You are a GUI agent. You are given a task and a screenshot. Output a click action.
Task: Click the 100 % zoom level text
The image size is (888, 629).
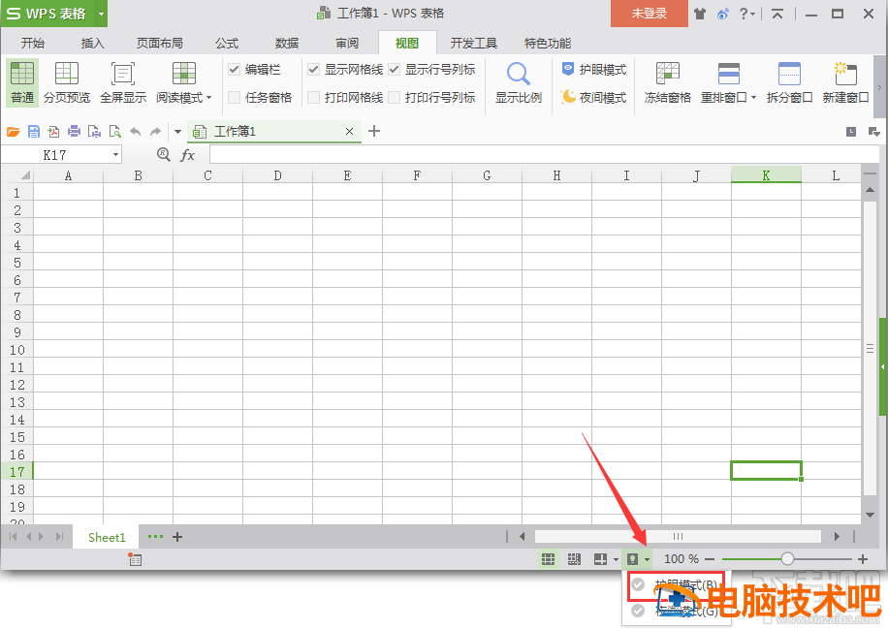pos(682,559)
